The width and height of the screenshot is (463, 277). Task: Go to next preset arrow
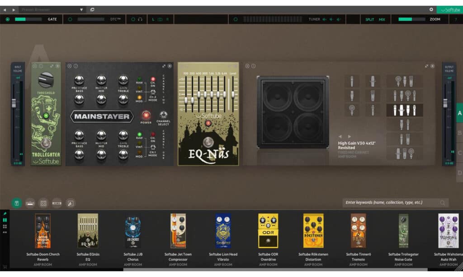(x=14, y=10)
